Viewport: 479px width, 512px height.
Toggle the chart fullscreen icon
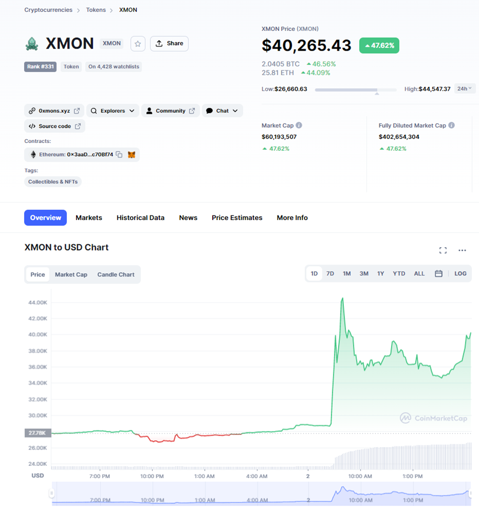[x=443, y=251]
